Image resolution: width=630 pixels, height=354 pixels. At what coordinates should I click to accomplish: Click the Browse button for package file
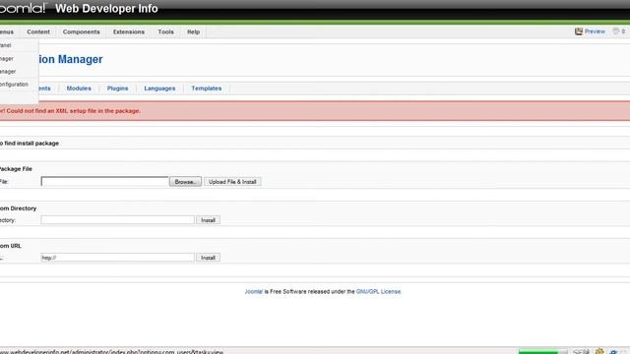coord(185,182)
